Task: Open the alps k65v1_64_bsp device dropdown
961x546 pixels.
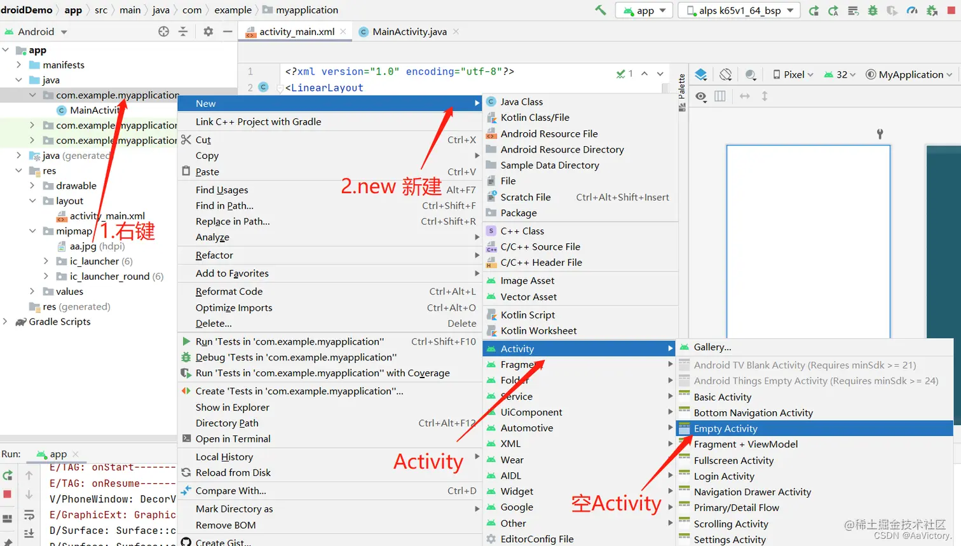Action: click(x=740, y=10)
